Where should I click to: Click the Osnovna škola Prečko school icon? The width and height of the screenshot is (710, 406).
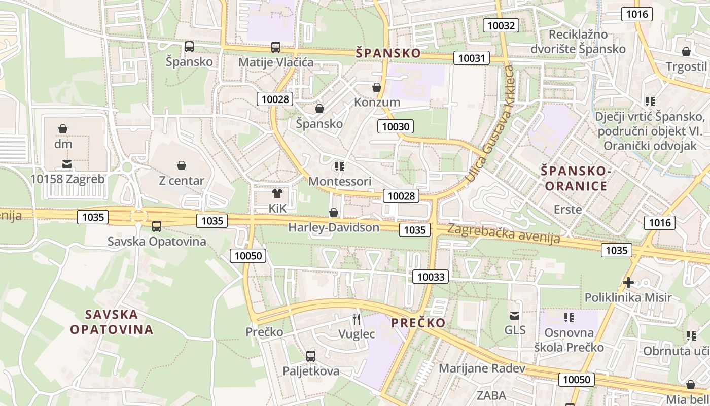click(x=569, y=318)
